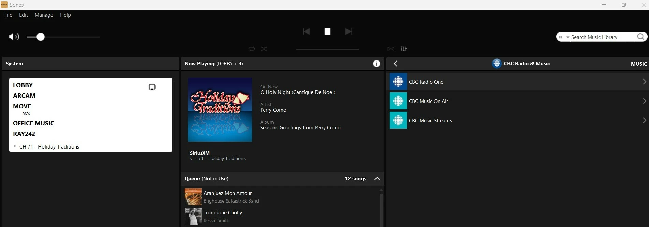
Task: Skip to the previous track
Action: pyautogui.click(x=306, y=32)
